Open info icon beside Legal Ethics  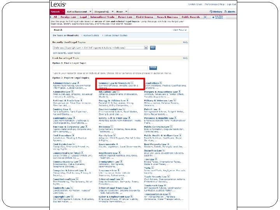[x=161, y=83]
